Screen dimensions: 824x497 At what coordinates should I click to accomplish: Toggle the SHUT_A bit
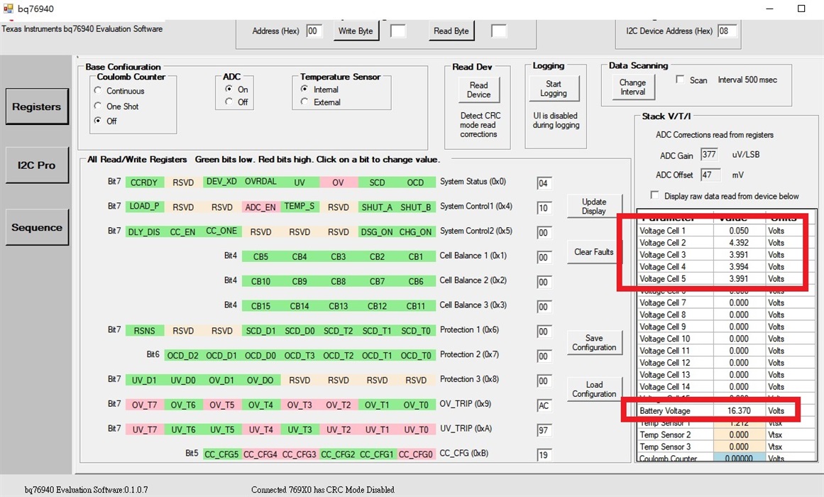(377, 207)
